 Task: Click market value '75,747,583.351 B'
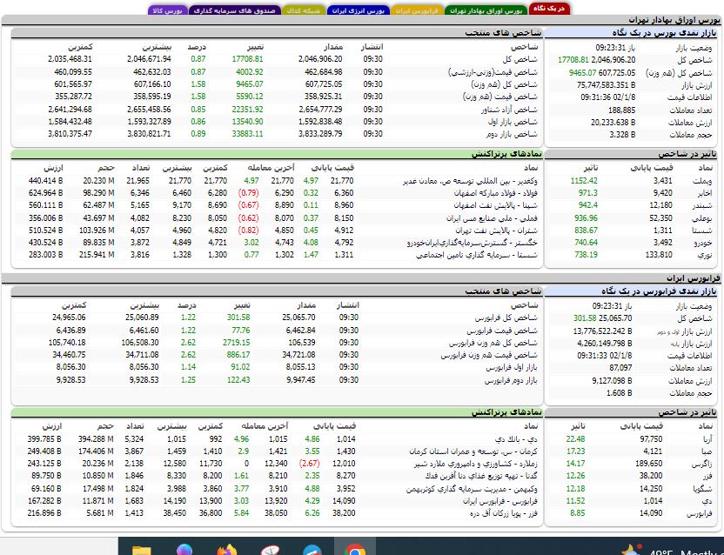[607, 85]
